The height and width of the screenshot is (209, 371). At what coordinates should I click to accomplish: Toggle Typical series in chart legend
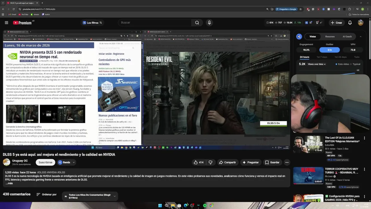pos(355,64)
